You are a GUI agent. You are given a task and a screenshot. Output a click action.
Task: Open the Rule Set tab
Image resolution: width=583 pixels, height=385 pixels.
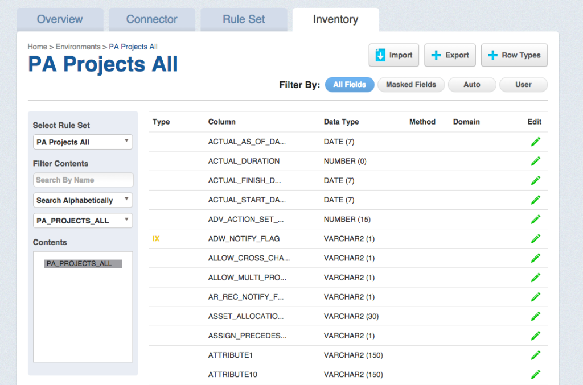click(244, 19)
